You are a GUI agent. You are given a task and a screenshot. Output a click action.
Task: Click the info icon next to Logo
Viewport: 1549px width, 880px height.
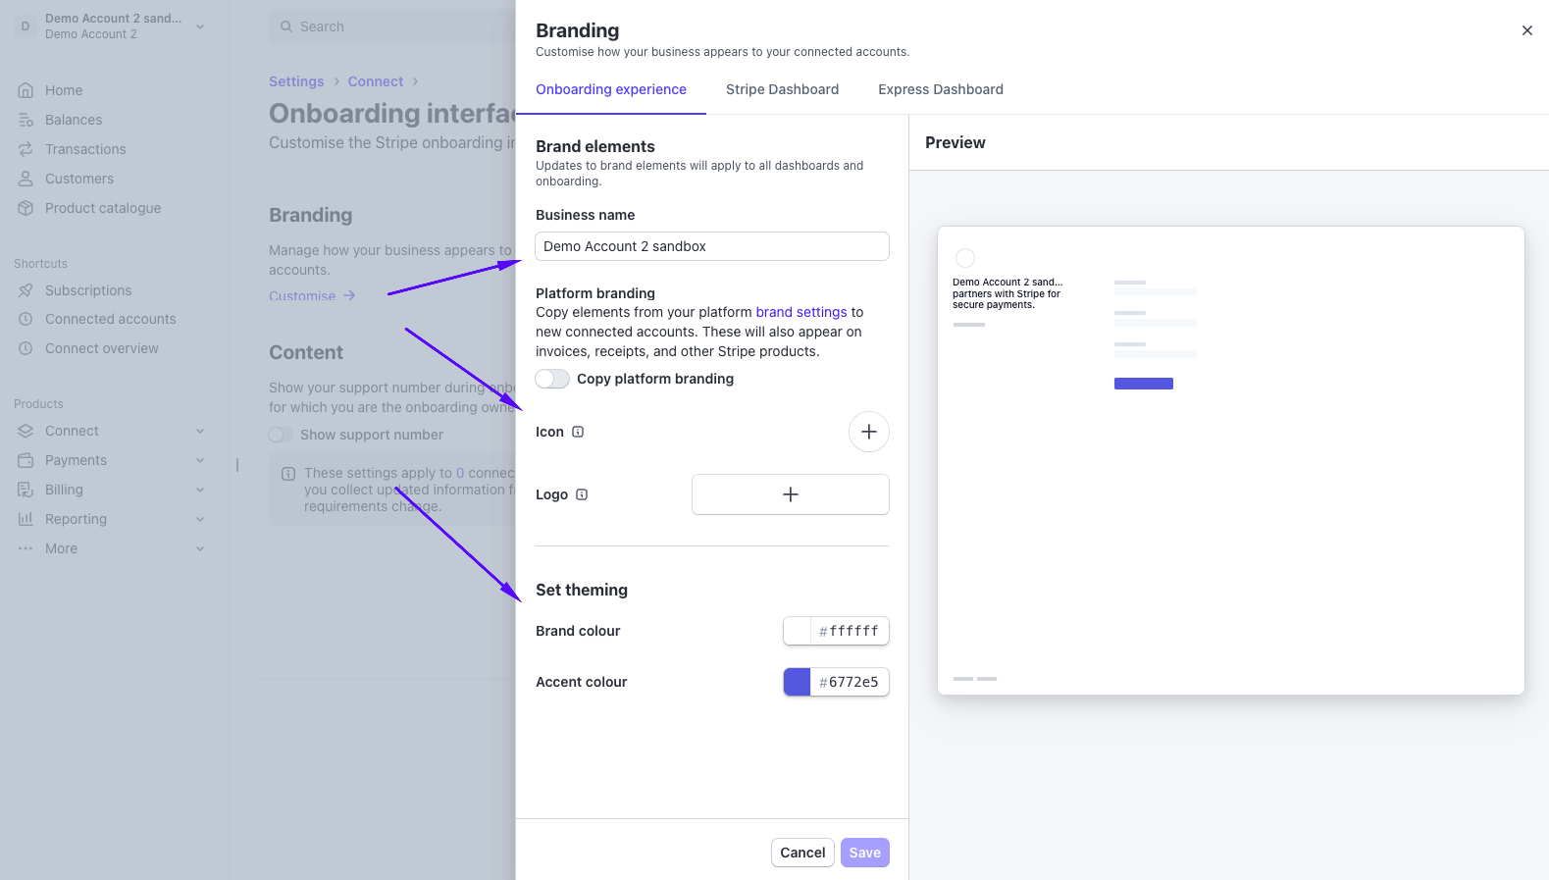click(x=582, y=494)
